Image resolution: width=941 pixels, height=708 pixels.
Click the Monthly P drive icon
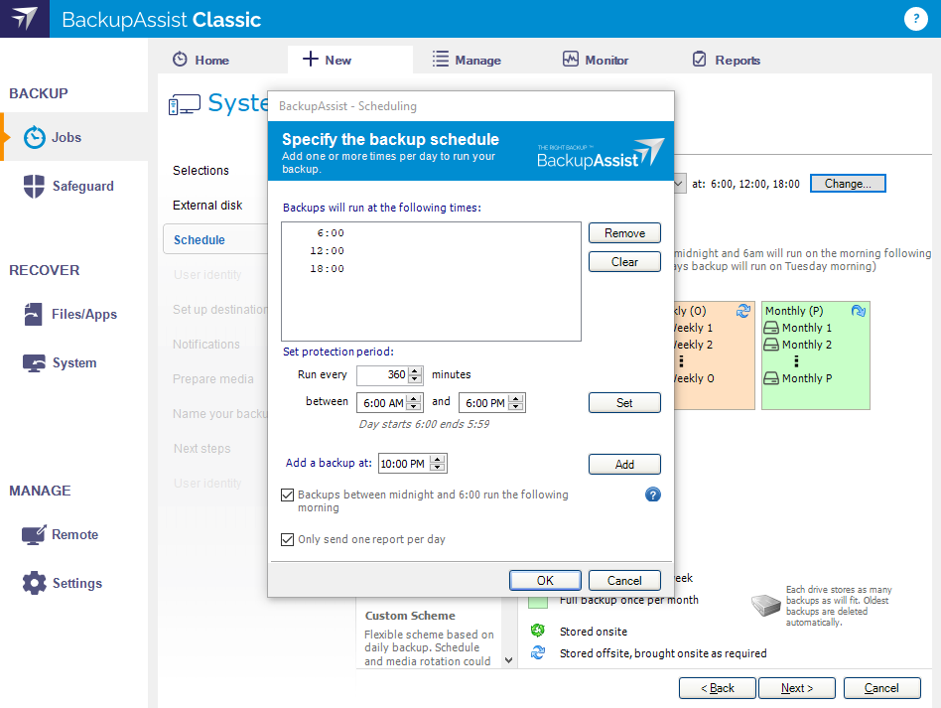tap(771, 378)
